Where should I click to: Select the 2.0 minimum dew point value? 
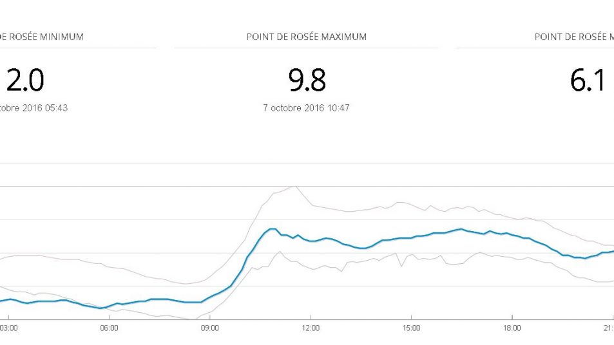point(24,80)
